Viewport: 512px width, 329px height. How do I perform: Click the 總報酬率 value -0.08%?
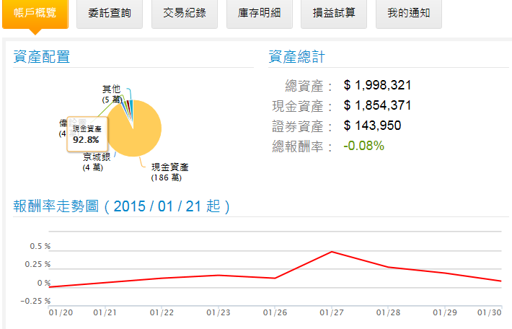[x=364, y=146]
